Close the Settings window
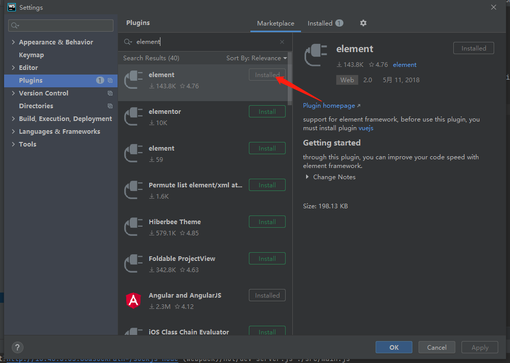This screenshot has width=510, height=363. [494, 7]
